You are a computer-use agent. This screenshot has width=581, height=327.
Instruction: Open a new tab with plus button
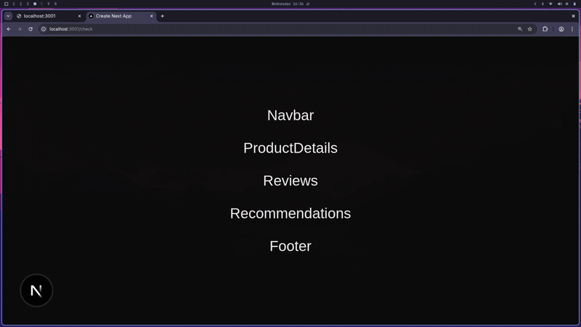point(163,16)
